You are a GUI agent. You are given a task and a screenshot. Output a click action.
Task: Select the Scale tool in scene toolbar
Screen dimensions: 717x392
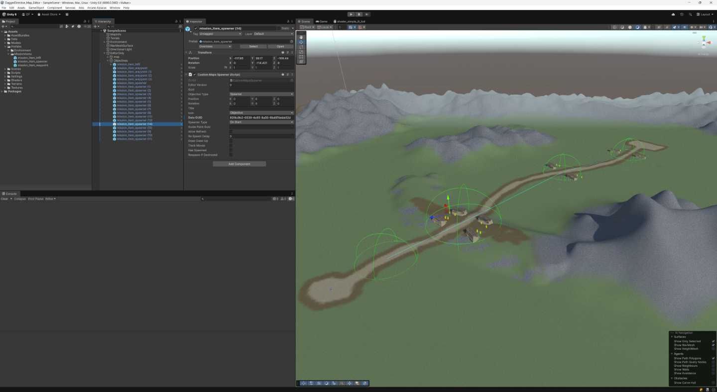tap(301, 52)
